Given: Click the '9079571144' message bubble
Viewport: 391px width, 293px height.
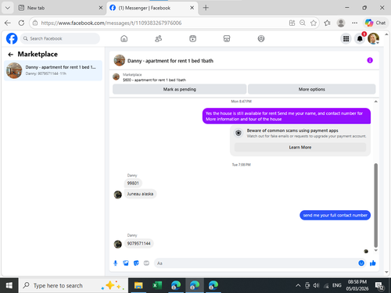Looking at the screenshot, I should point(138,244).
